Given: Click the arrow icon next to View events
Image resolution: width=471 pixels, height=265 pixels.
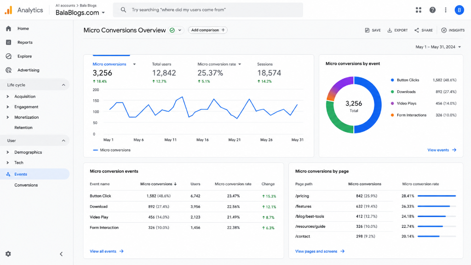Looking at the screenshot, I should [454, 150].
